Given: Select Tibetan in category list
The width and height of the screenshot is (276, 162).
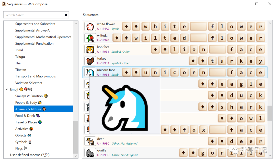Looking at the screenshot, I should coord(21,70).
